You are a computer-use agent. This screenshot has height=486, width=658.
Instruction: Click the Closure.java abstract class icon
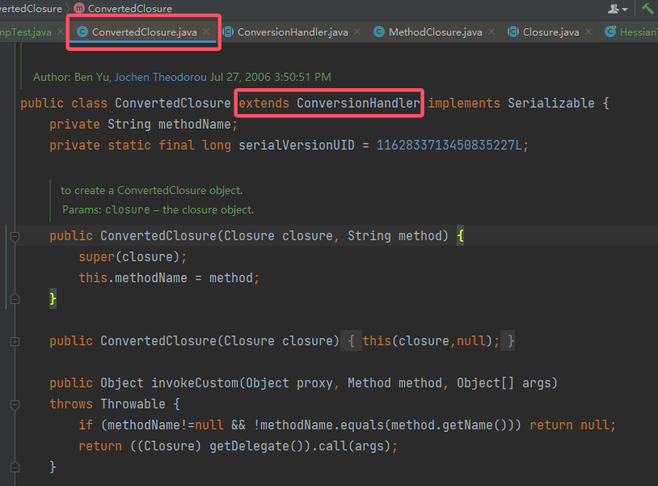[x=512, y=32]
